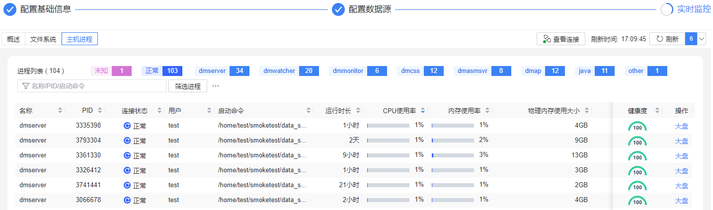Toggle the 正常 103 status filter tag
Image resolution: width=713 pixels, height=210 pixels.
coord(162,71)
